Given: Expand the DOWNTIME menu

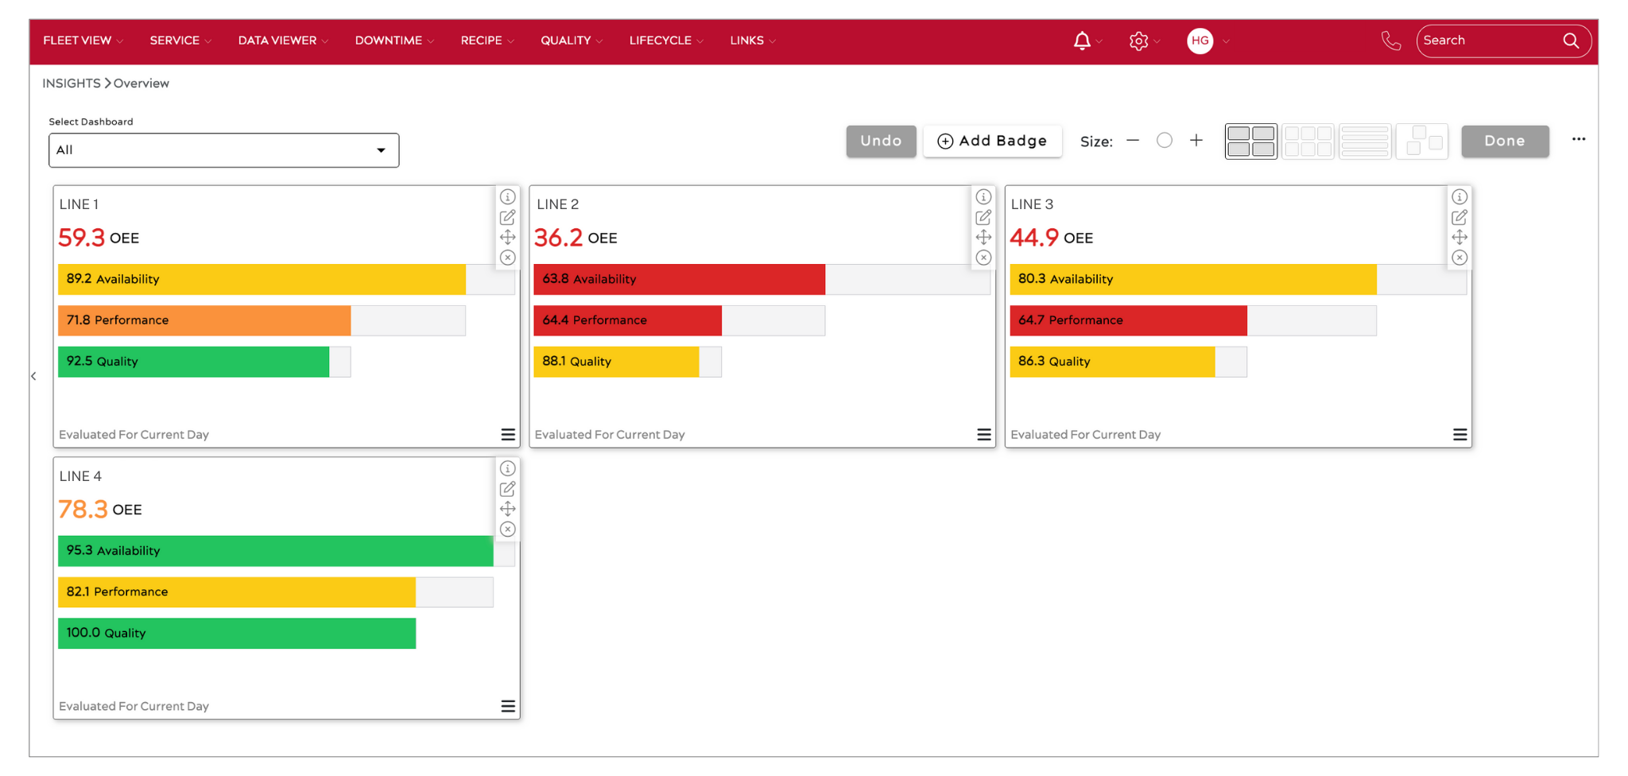Looking at the screenshot, I should tap(389, 41).
